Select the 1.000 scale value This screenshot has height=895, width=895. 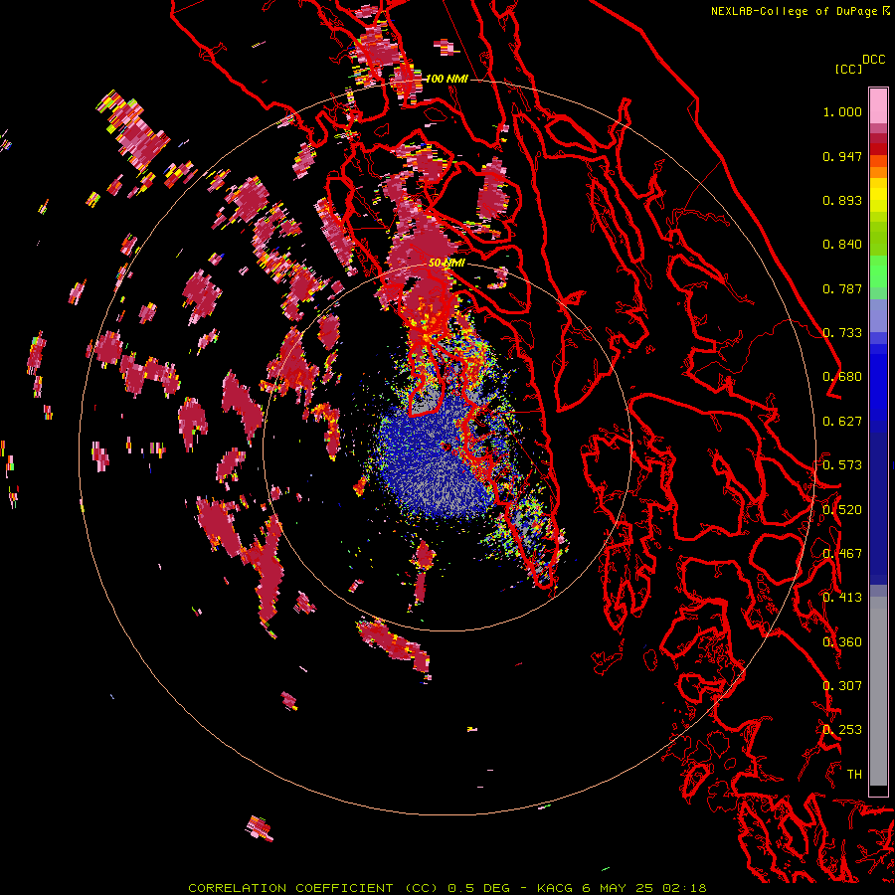click(842, 111)
